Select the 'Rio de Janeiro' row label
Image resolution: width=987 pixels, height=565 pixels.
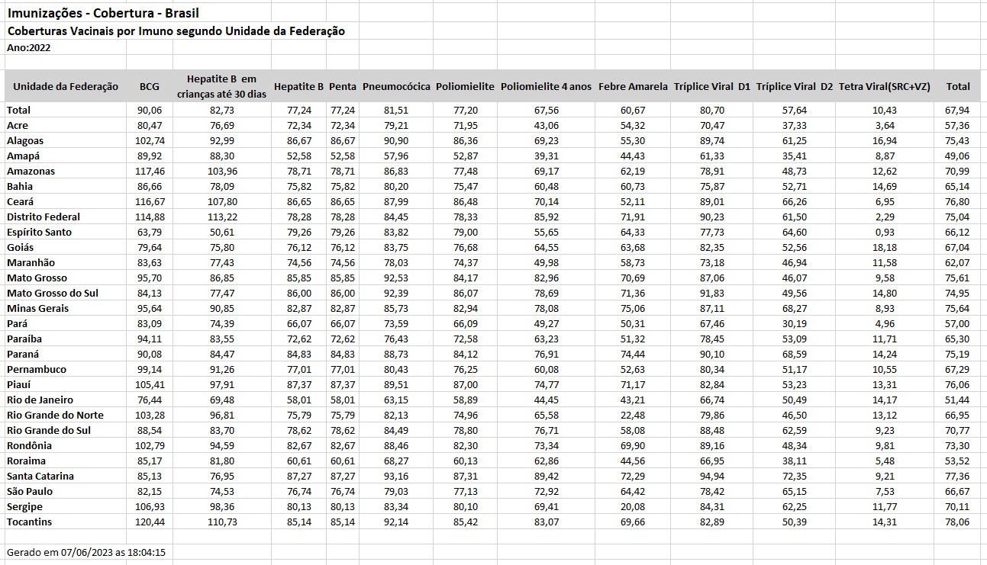coord(40,400)
